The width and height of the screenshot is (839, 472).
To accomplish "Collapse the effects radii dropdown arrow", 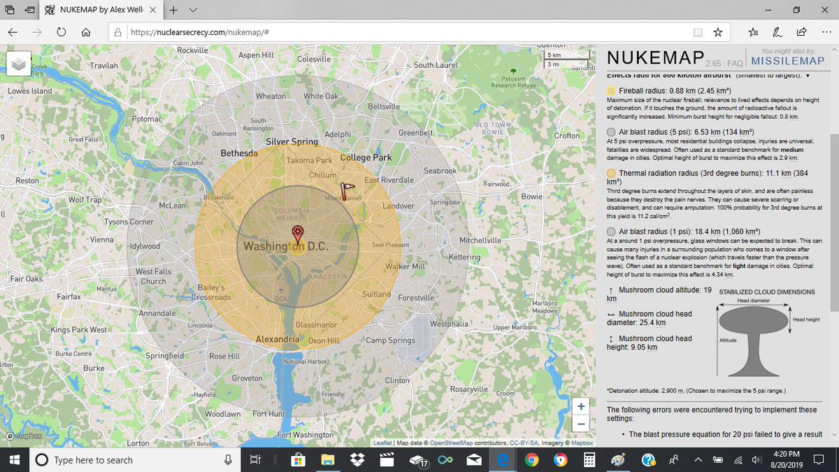I will (x=808, y=75).
